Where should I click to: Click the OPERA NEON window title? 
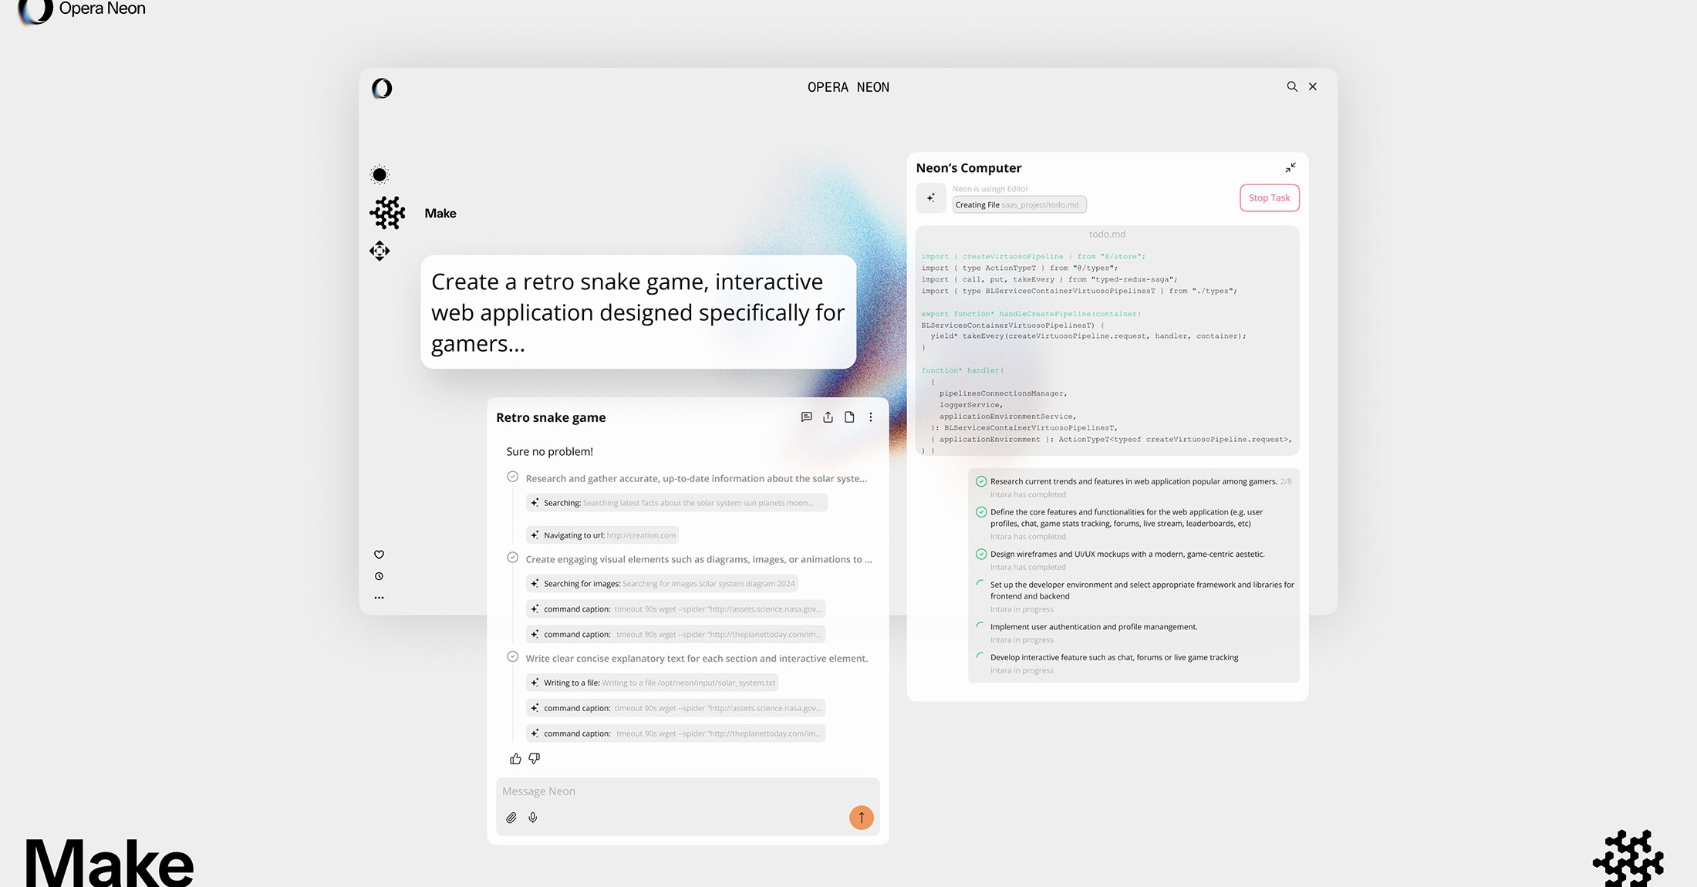848,87
